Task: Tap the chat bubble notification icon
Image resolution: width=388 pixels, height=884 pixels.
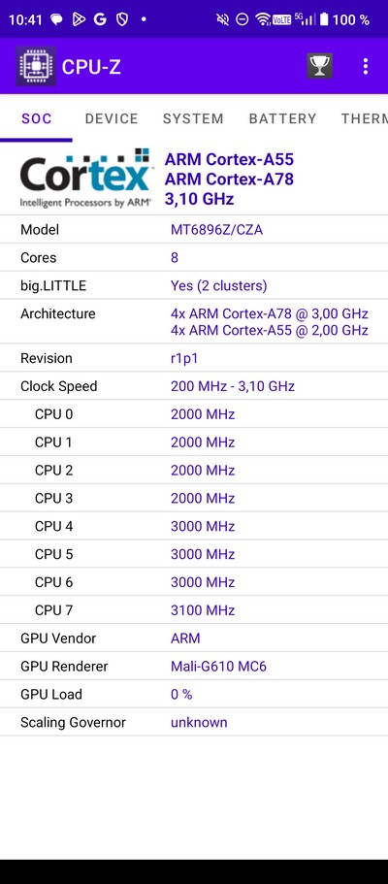Action: 56,19
